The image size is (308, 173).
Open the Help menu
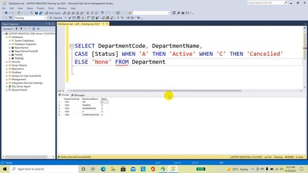pos(73,8)
